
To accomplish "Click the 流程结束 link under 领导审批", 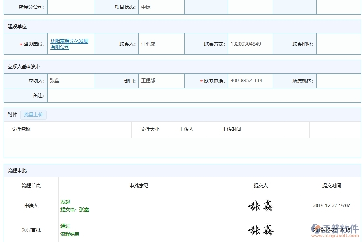I will (x=69, y=234).
